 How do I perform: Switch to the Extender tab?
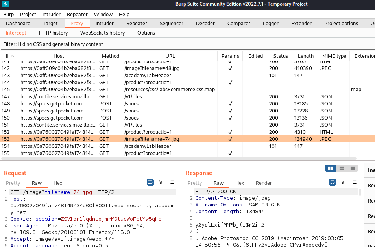click(x=301, y=24)
